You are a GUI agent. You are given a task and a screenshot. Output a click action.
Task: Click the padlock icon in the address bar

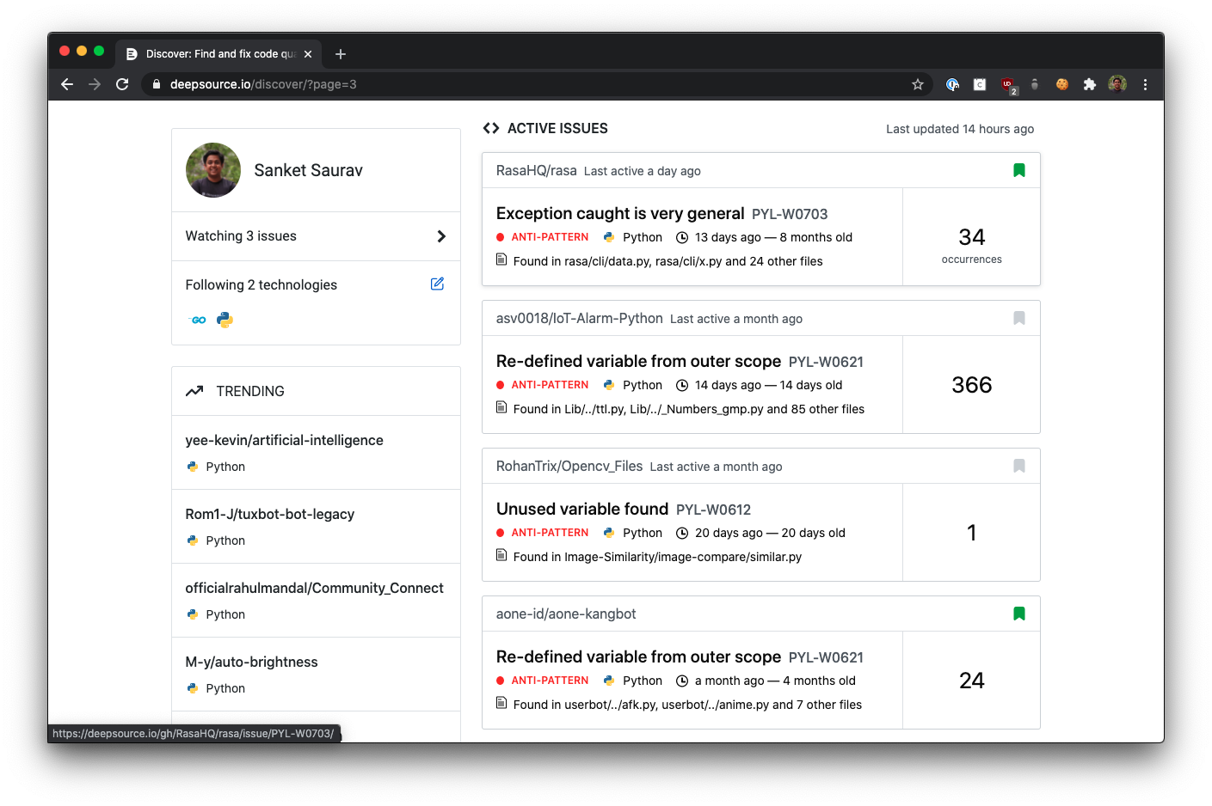click(156, 84)
